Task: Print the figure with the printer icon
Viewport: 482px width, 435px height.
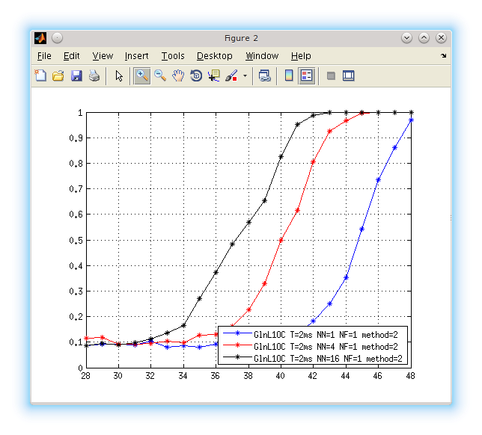Action: pyautogui.click(x=94, y=75)
